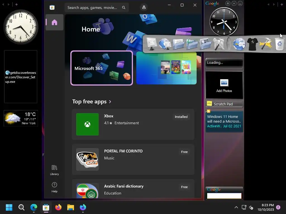Click the crossed tools dock icon
Image resolution: width=286 pixels, height=214 pixels.
pyautogui.click(x=219, y=44)
